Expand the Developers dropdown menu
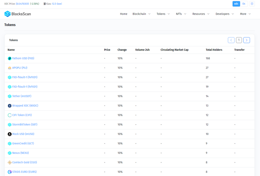This screenshot has height=176, width=260. [x=225, y=14]
